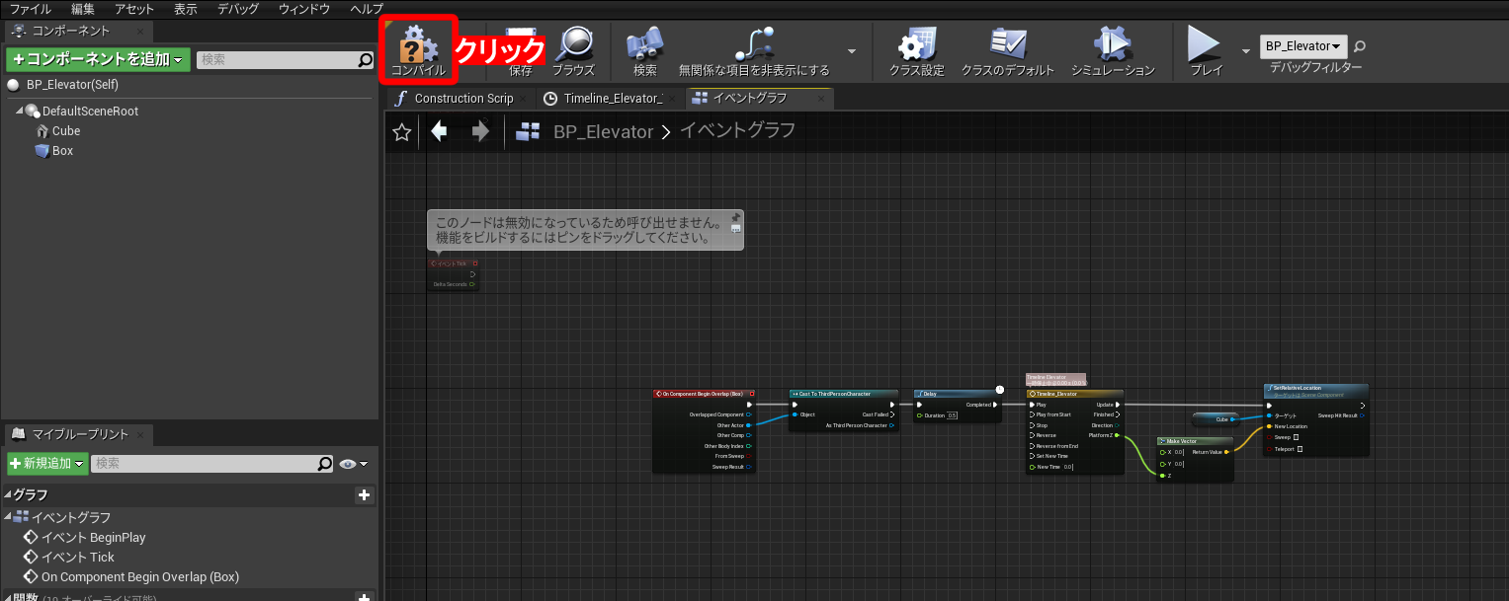This screenshot has height=601, width=1509.
Task: Open the アセット menu
Action: pos(134,9)
